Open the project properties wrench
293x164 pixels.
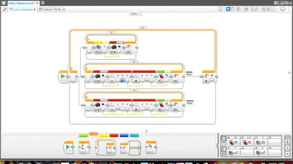click(5, 9)
